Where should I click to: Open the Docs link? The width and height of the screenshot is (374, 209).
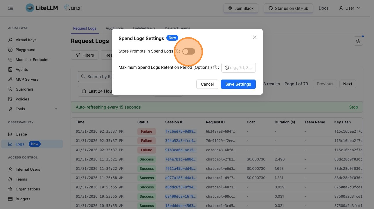[x=323, y=8]
